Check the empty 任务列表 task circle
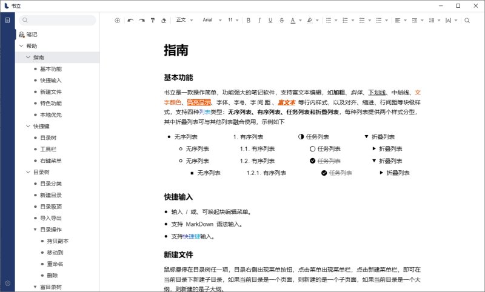This screenshot has height=292, width=485. point(312,148)
